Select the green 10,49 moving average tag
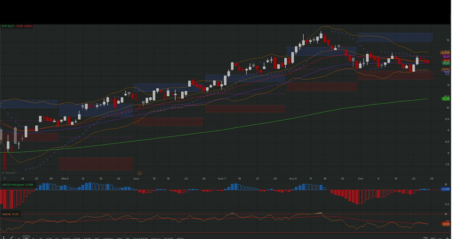 pos(446,99)
